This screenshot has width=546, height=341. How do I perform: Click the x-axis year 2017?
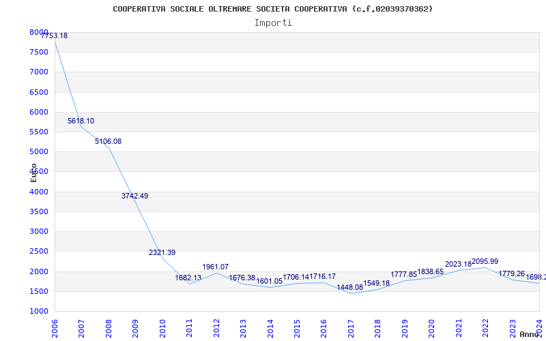(x=351, y=329)
